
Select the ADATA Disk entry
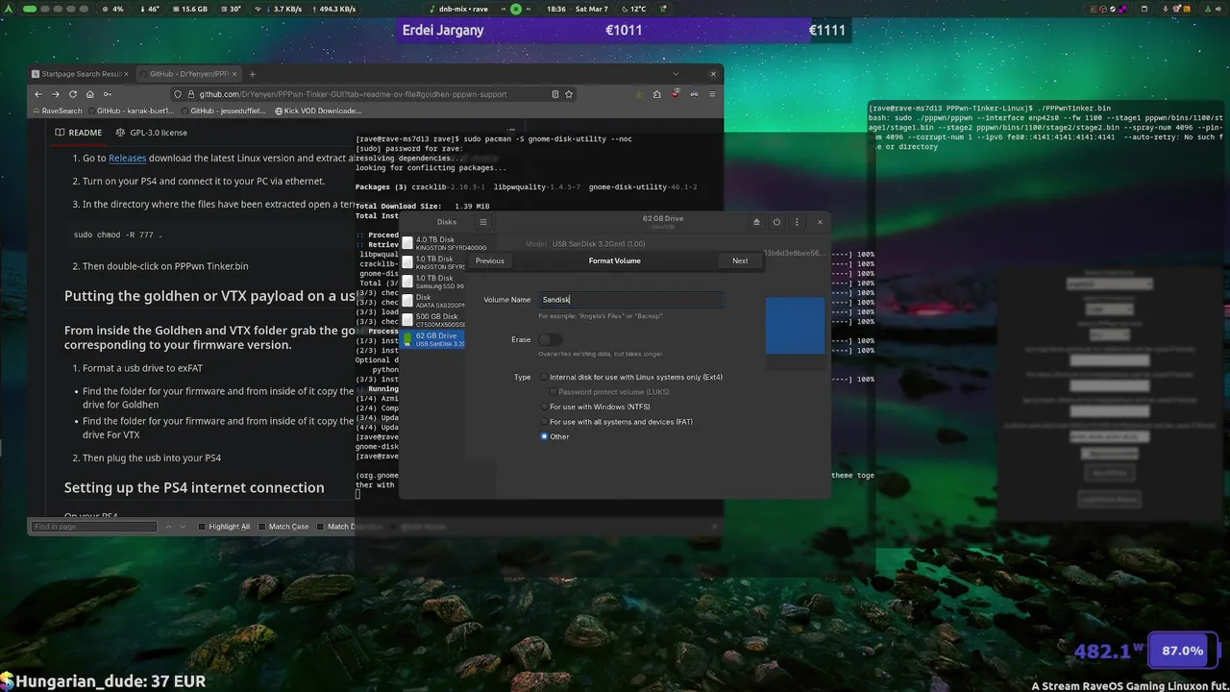[x=433, y=301]
